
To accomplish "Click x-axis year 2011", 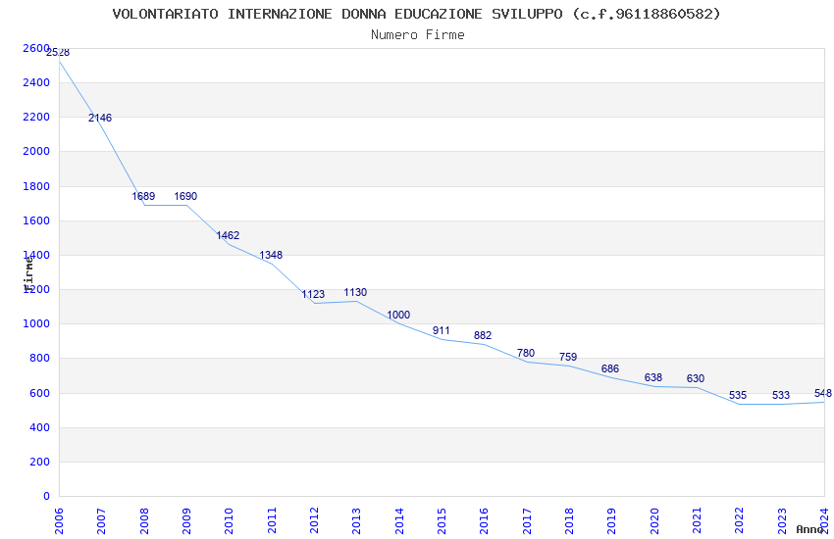I will [x=272, y=521].
